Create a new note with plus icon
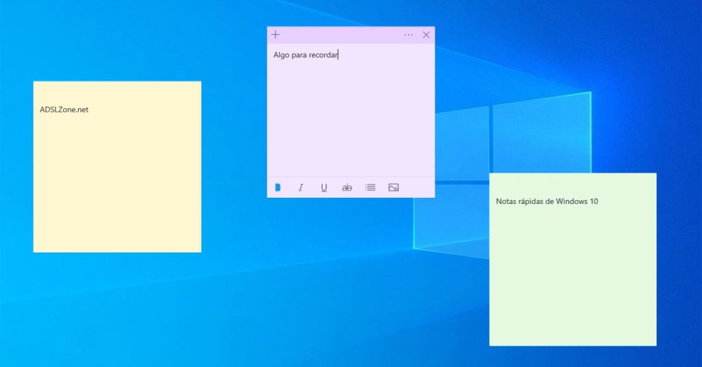 (276, 35)
